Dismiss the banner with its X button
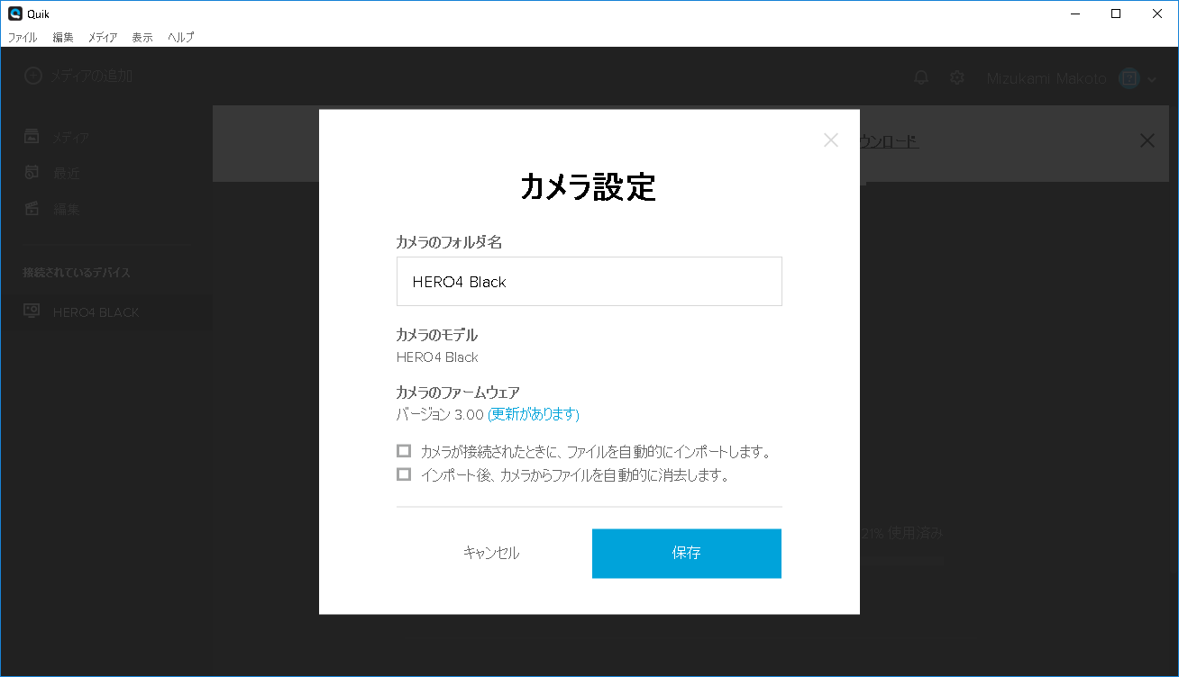This screenshot has height=677, width=1179. coord(1147,140)
